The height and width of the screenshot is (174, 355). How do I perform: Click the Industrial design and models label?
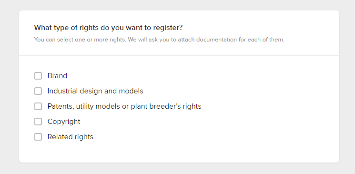point(95,91)
